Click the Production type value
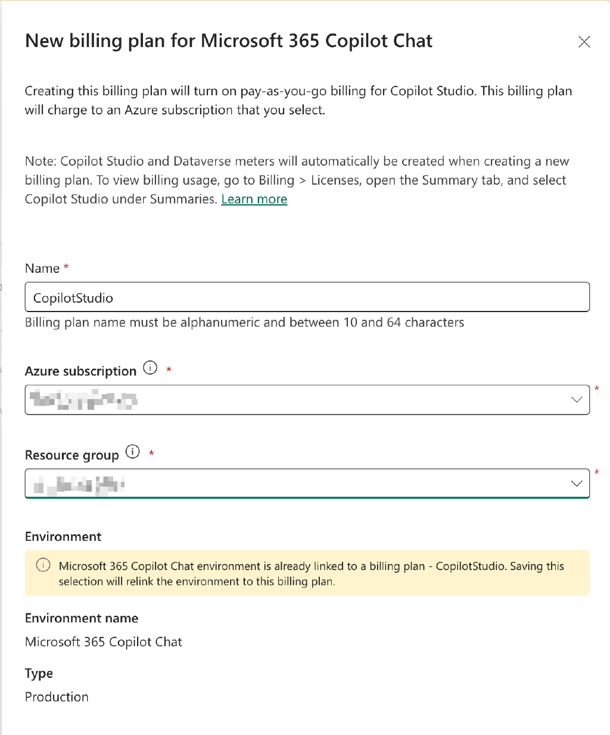 57,697
